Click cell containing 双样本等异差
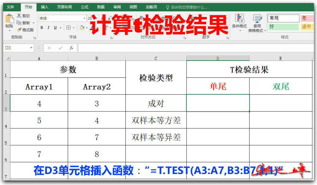This screenshot has height=185, width=317. click(x=156, y=137)
